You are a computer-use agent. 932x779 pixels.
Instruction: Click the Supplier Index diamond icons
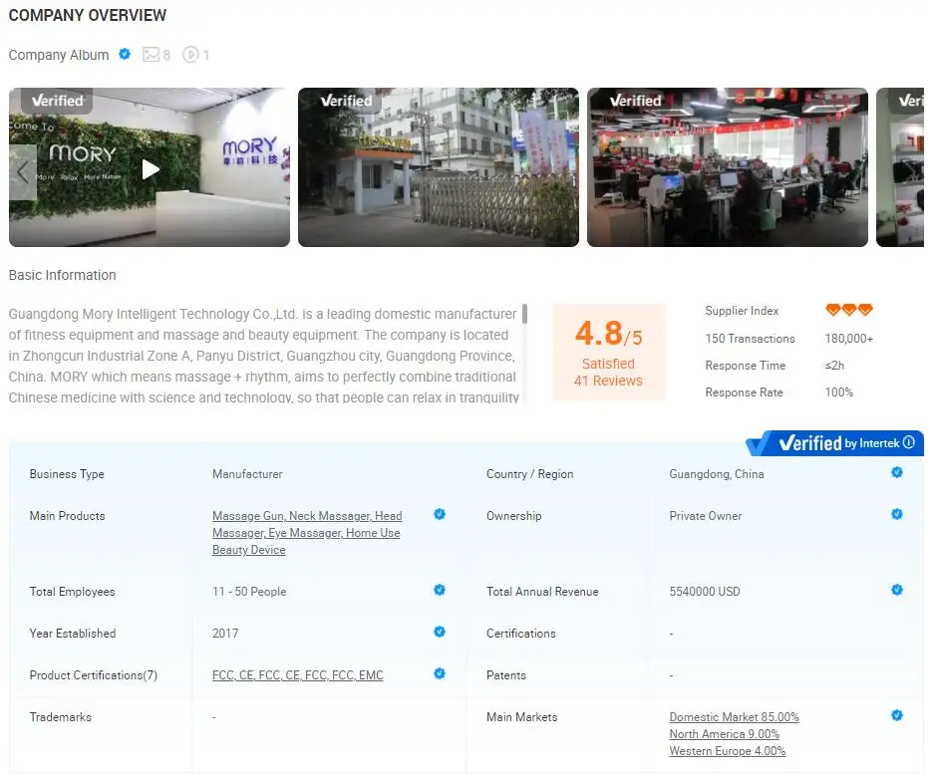click(x=849, y=310)
